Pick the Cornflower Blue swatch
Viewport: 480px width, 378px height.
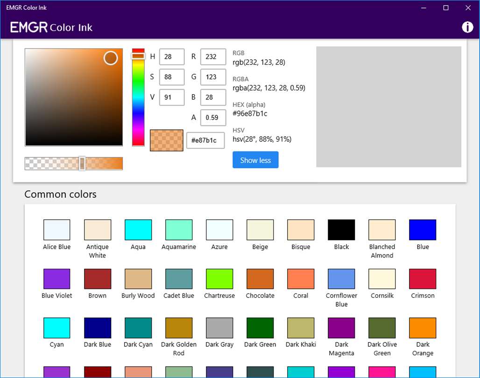341,279
